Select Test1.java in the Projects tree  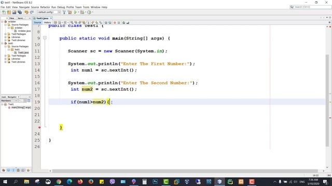coord(23,53)
